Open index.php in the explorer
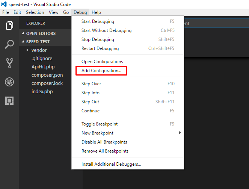Image resolution: width=249 pixels, height=189 pixels. point(42,91)
